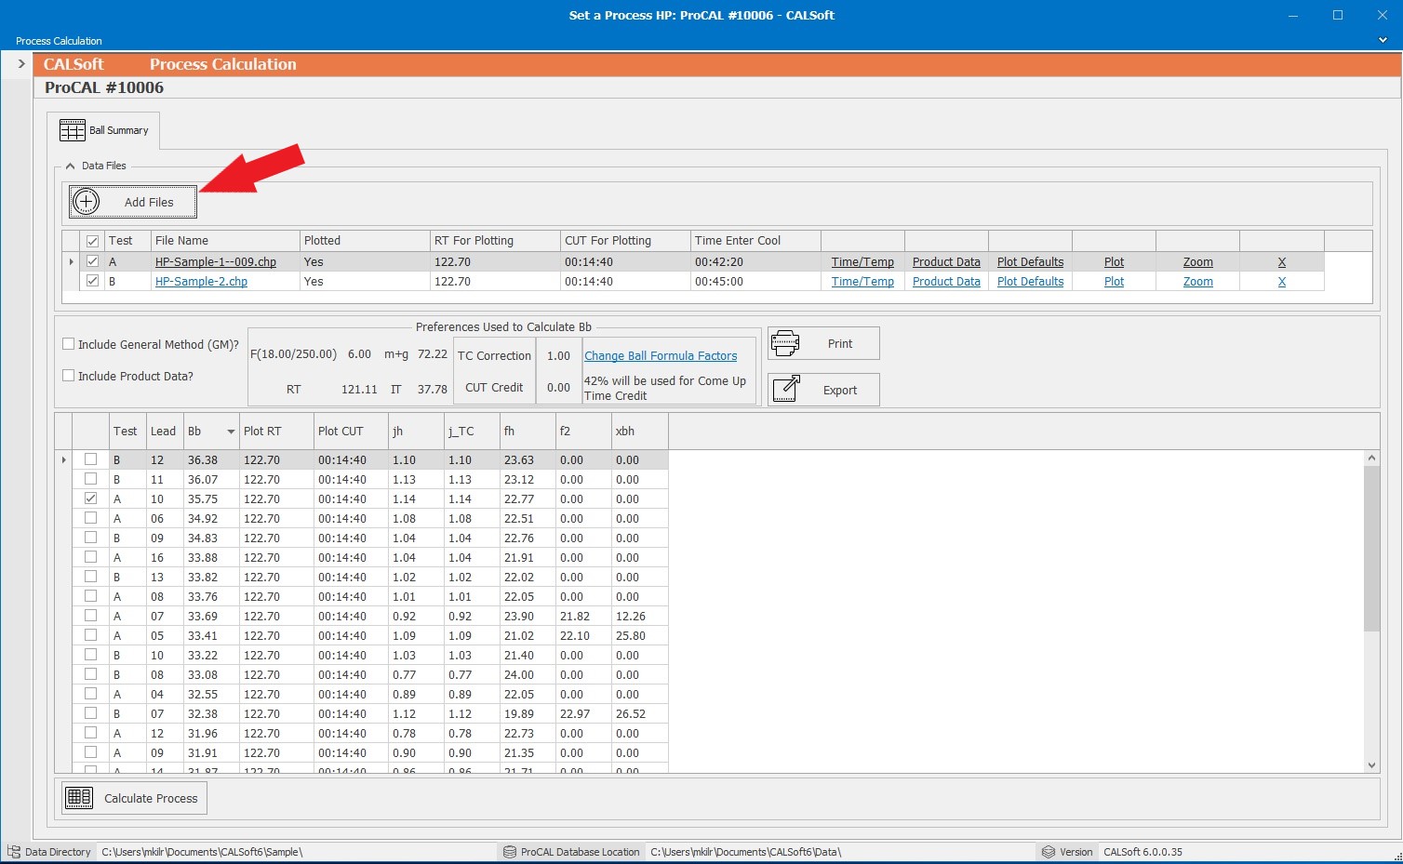The image size is (1403, 864).
Task: Check the row with Bb 34.92
Action: (90, 518)
